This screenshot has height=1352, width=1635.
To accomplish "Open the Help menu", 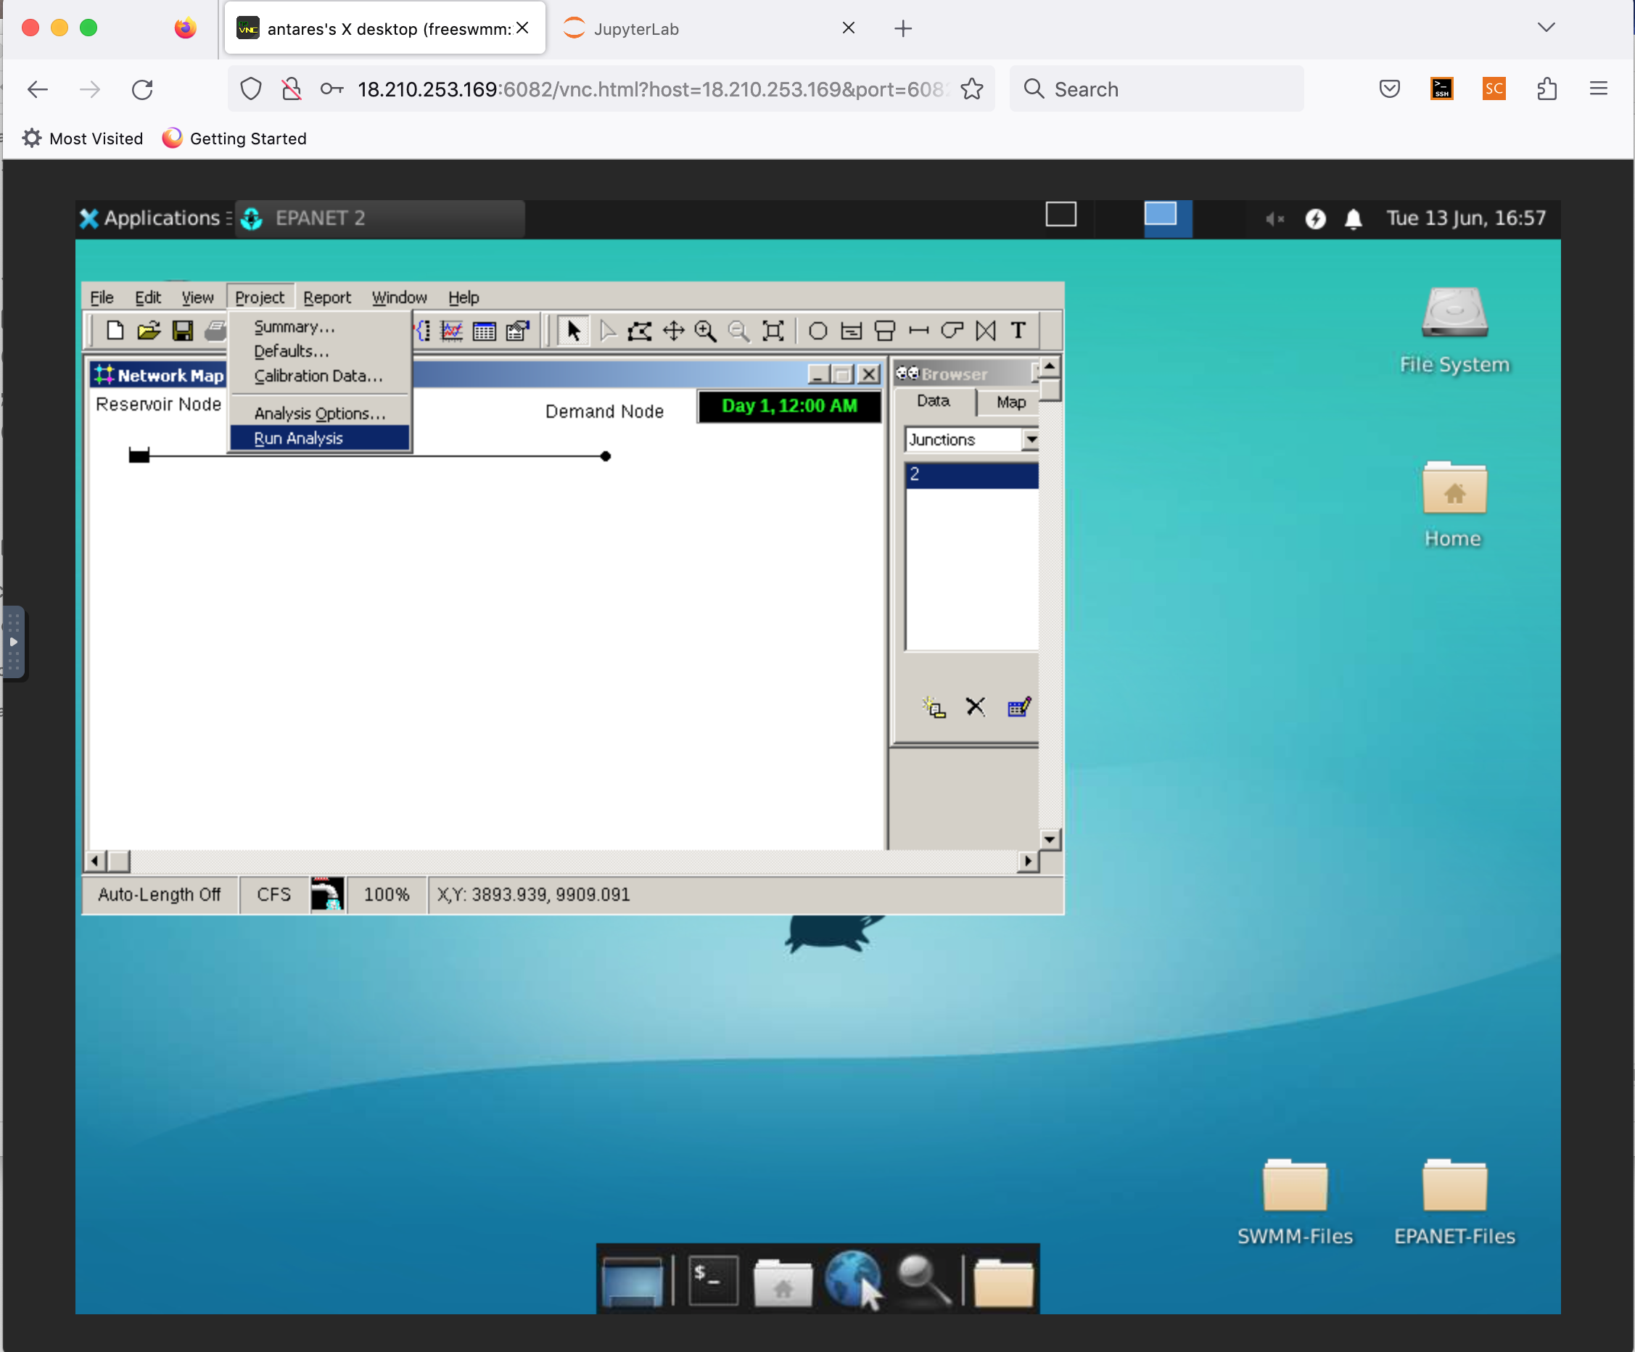I will [464, 297].
